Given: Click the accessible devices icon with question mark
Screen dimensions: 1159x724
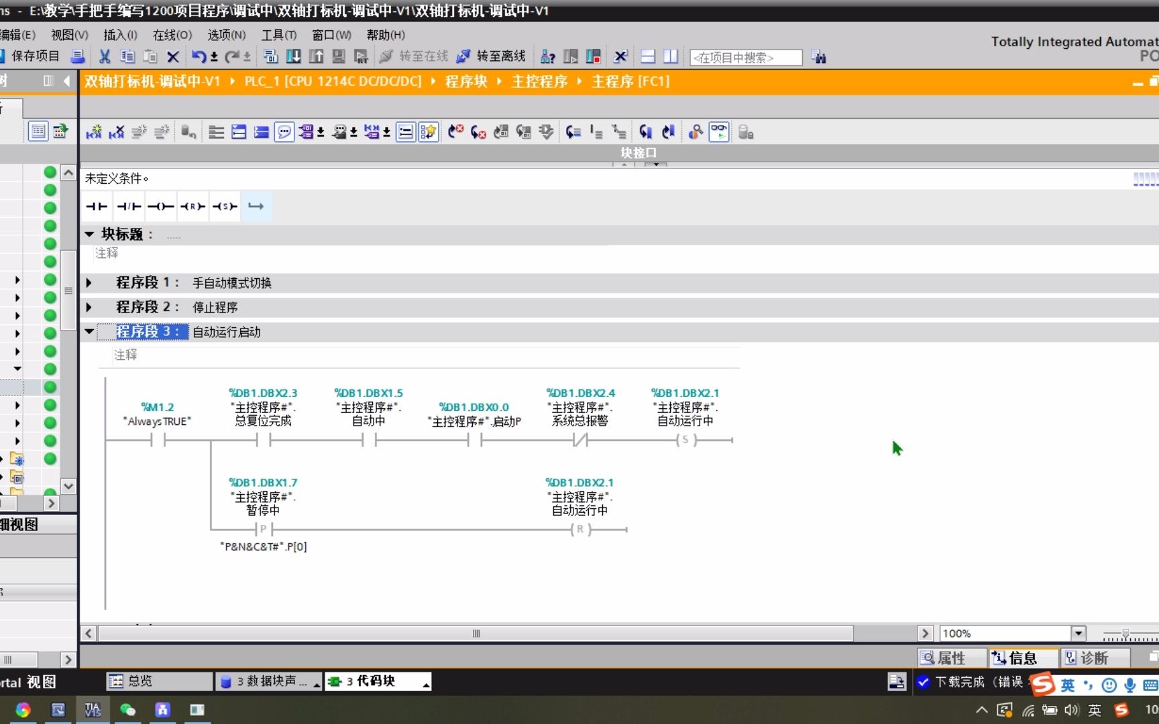Looking at the screenshot, I should 547,56.
